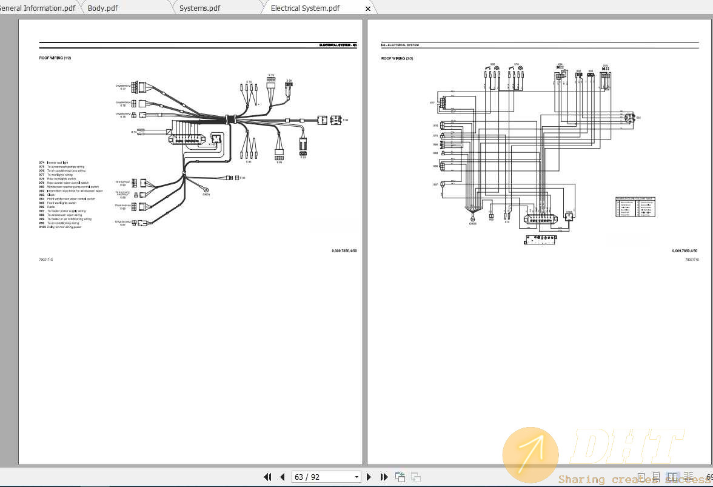Open the General Information.pdf tab
The height and width of the screenshot is (487, 713).
[x=36, y=8]
